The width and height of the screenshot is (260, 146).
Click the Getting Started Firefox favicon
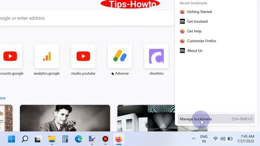(x=182, y=12)
